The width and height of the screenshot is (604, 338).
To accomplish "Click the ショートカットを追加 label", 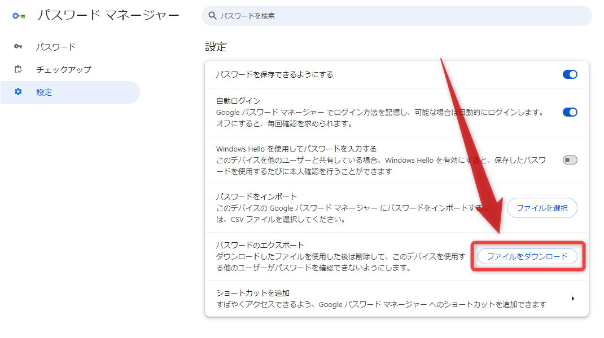I will pos(253,293).
